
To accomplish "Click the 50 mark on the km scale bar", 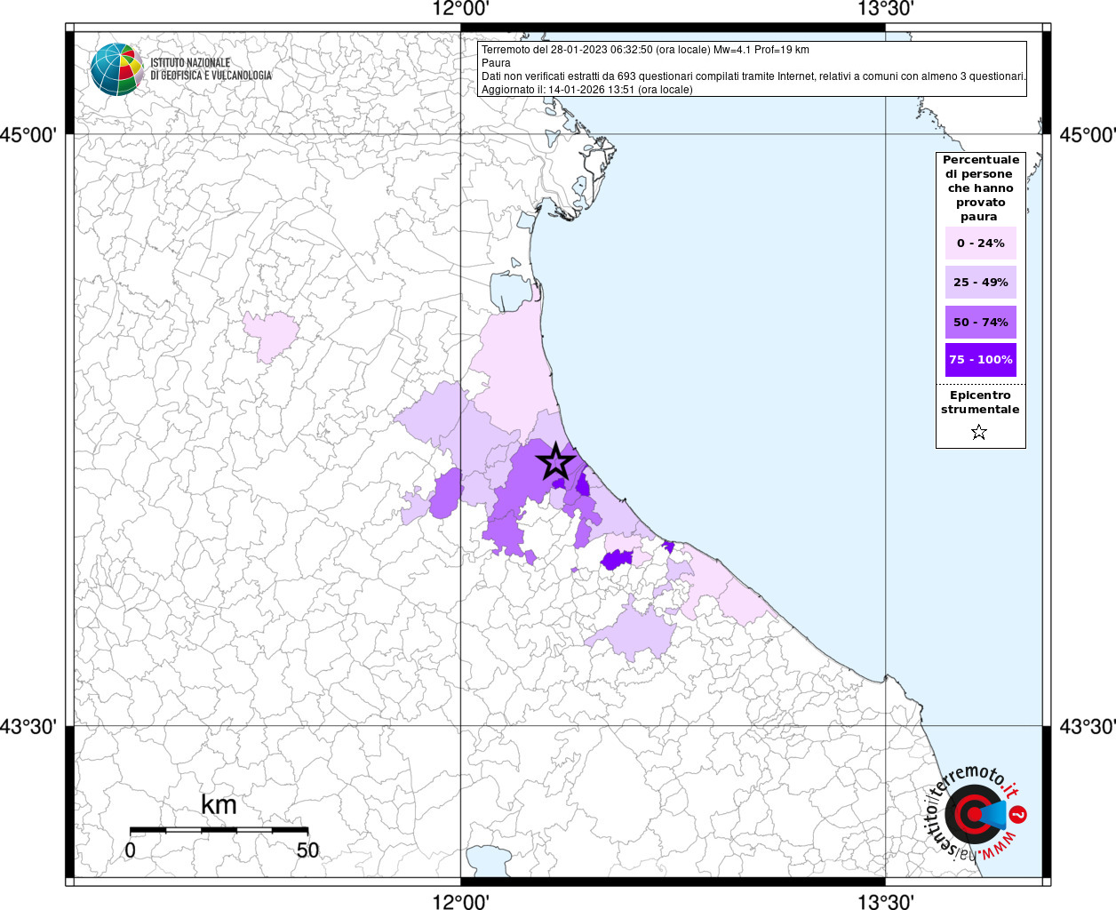I will point(307,850).
